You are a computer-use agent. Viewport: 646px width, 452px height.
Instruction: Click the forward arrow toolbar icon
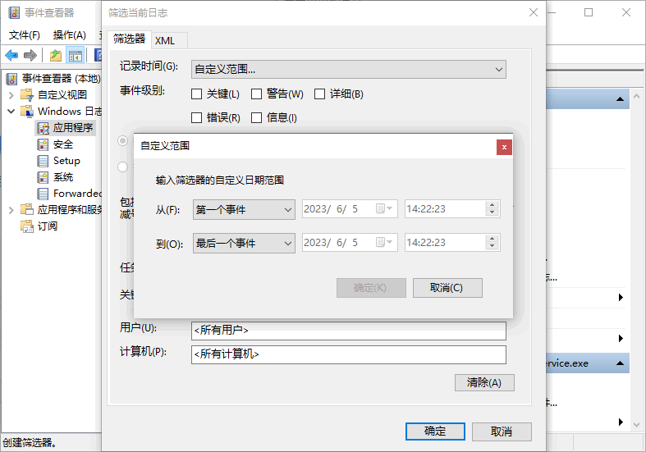pyautogui.click(x=30, y=55)
